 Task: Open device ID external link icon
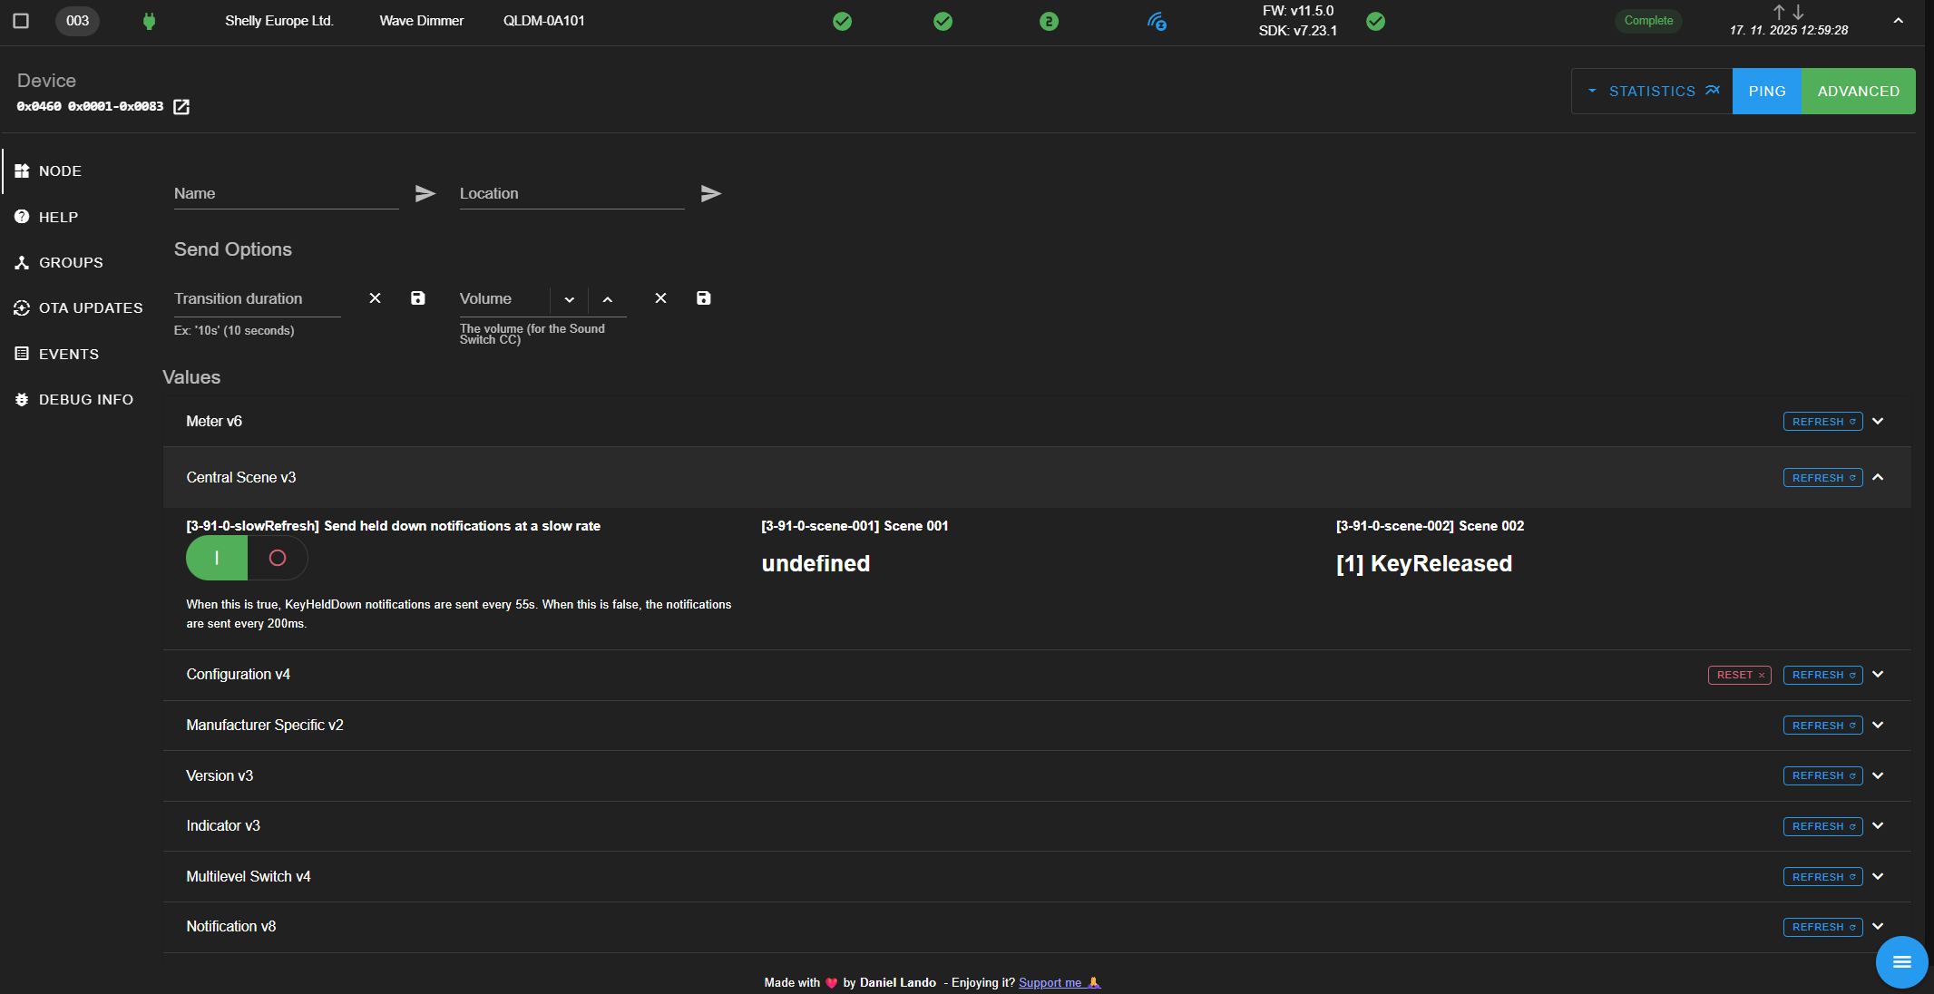(181, 107)
